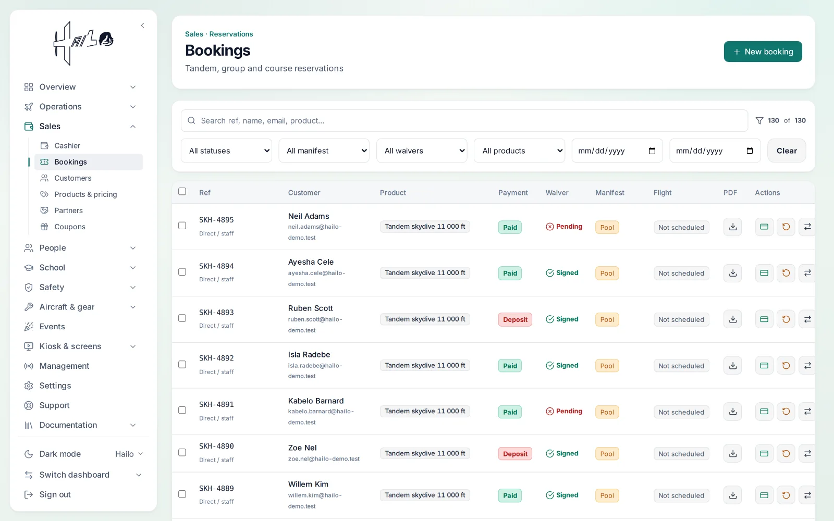
Task: Click refund icon for SKH-4893 row
Action: 786,319
